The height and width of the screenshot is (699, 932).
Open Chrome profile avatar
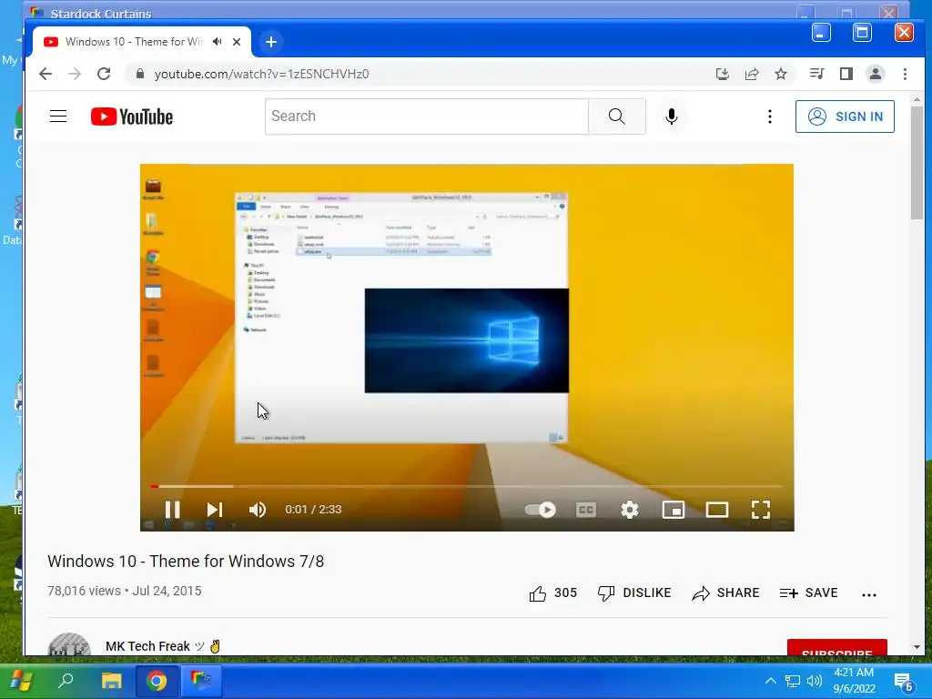(876, 74)
